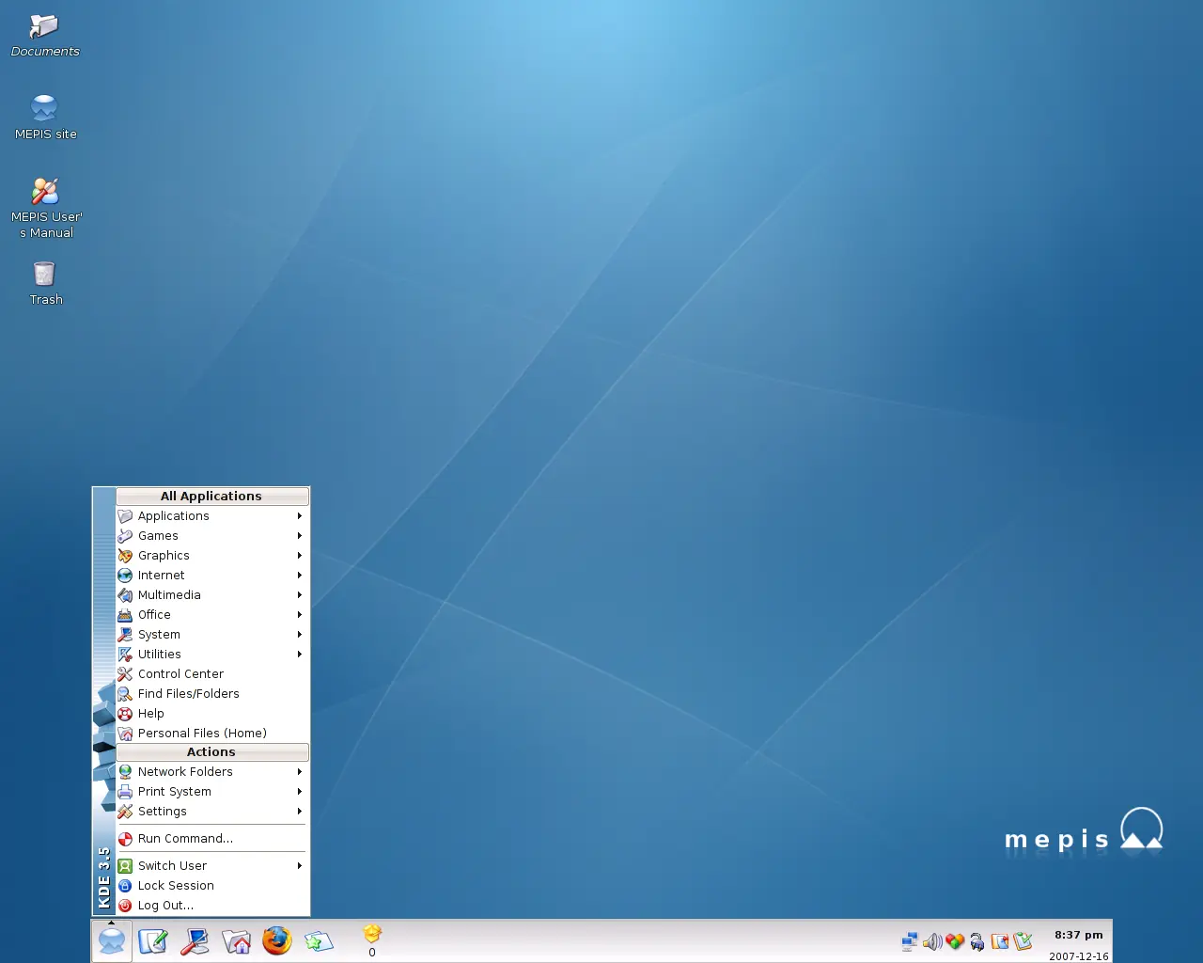Open the Switch User submenu
Screen dimensions: 1203x963
[x=212, y=866]
